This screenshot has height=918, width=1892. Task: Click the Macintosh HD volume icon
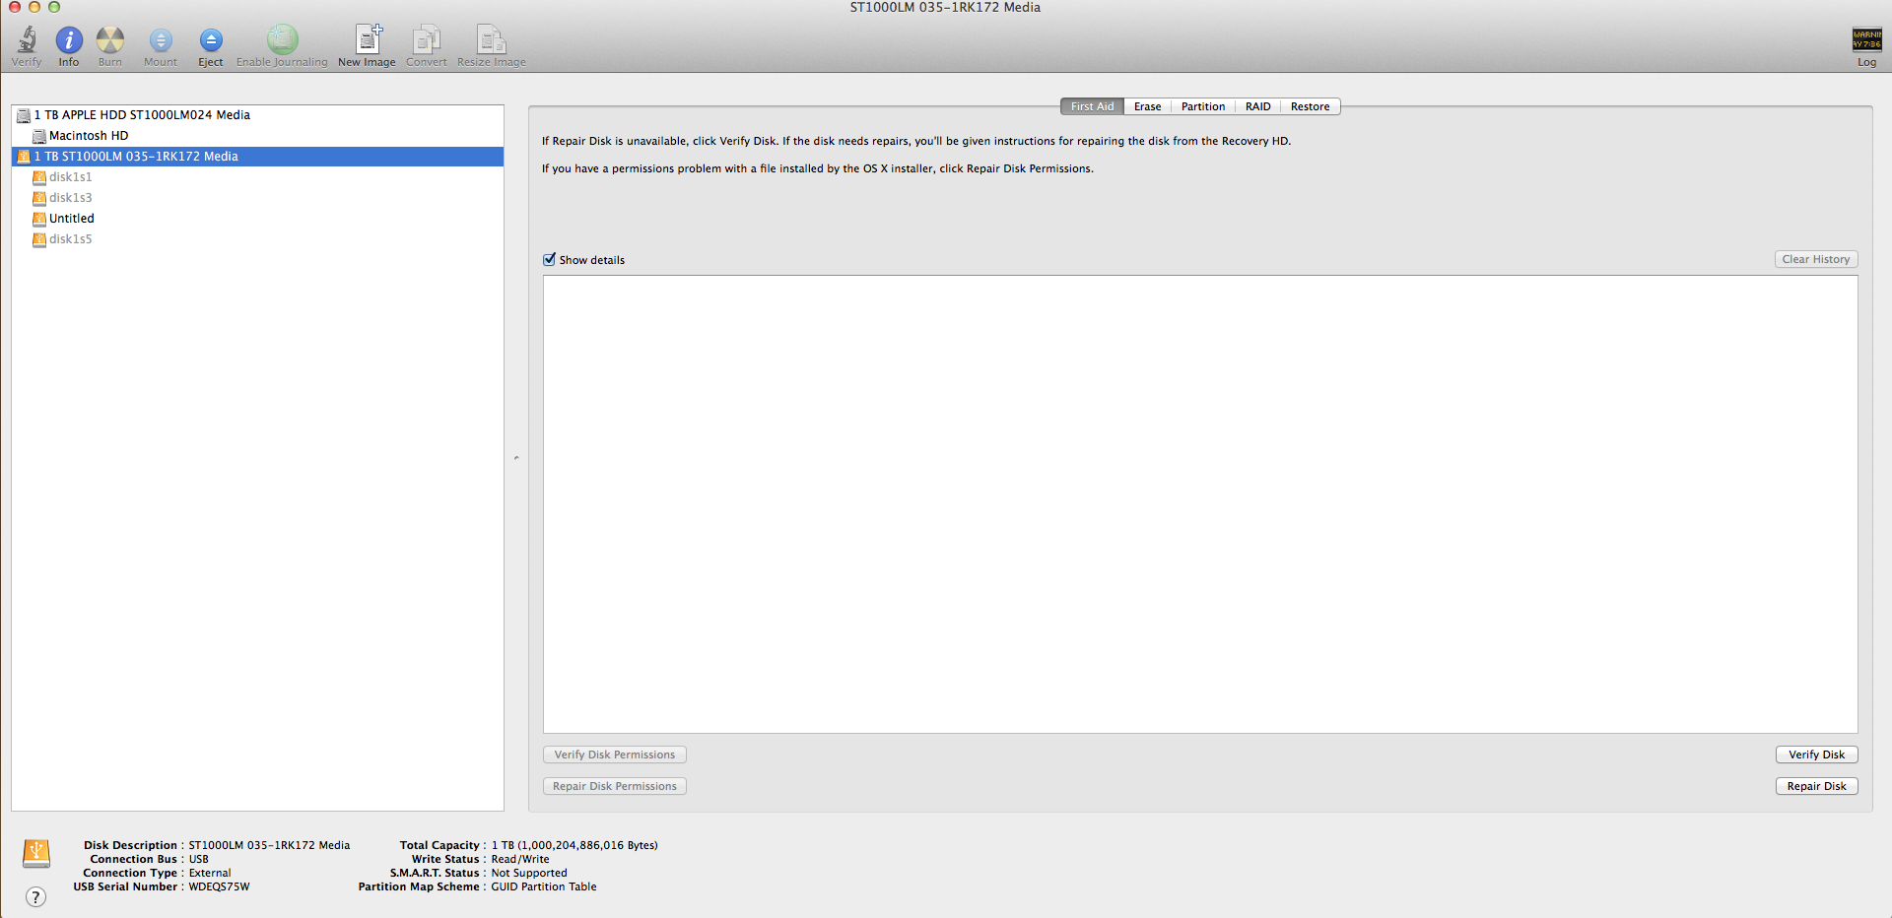pos(39,136)
